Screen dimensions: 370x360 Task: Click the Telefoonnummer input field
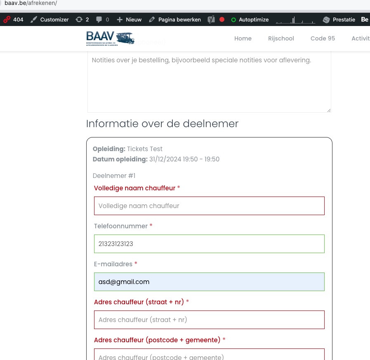209,244
